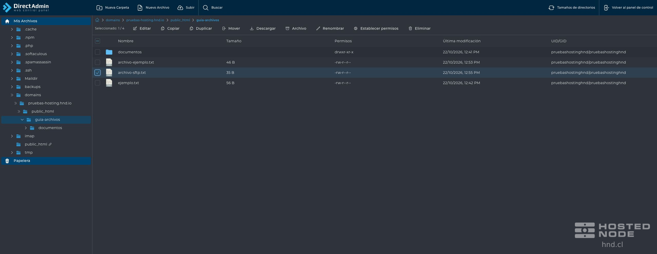Expand the .npm folder in the tree
This screenshot has height=254, width=657.
[12, 38]
